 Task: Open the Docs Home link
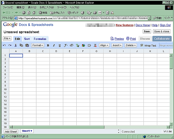click(143, 25)
